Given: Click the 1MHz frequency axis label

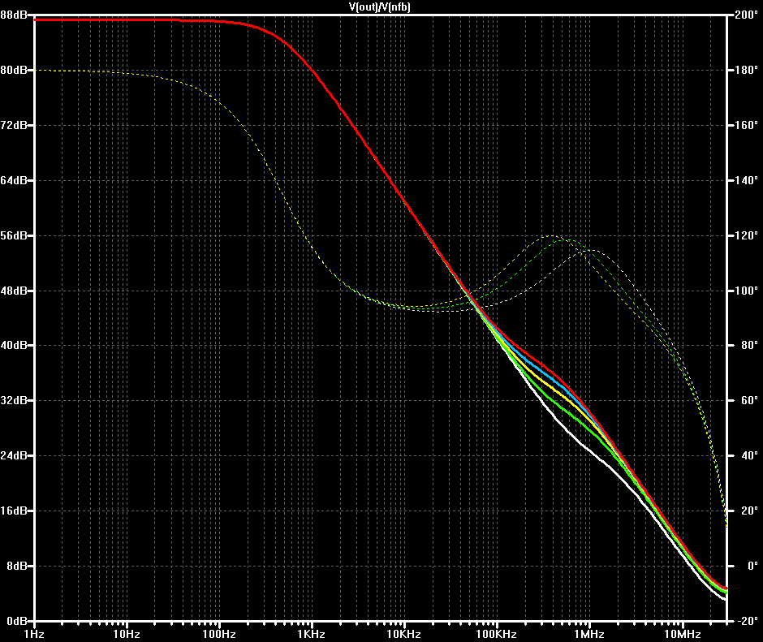Looking at the screenshot, I should [x=589, y=634].
